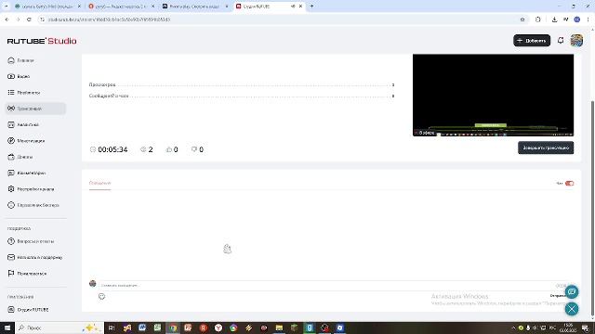The image size is (595, 334).
Task: Select the Сообщения tab
Action: 99,184
